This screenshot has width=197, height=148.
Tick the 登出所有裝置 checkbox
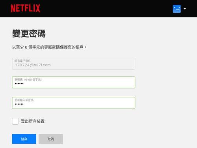click(15, 121)
